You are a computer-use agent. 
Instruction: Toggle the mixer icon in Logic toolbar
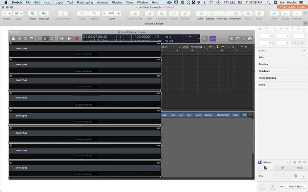click(46, 39)
